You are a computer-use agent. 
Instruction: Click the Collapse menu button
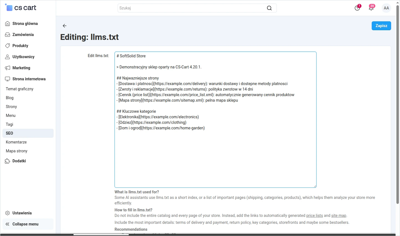28,224
